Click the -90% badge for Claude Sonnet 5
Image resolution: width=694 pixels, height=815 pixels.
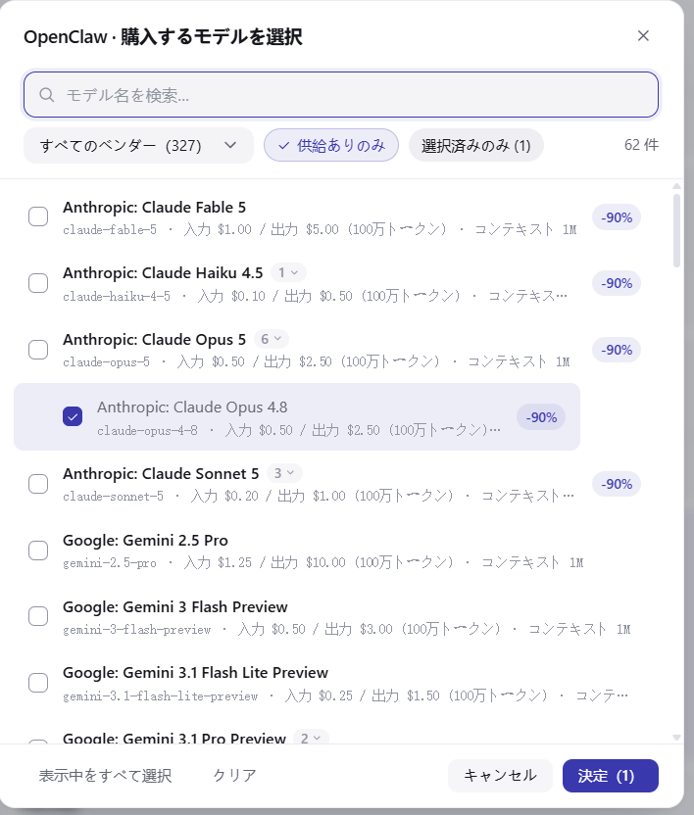(x=617, y=484)
